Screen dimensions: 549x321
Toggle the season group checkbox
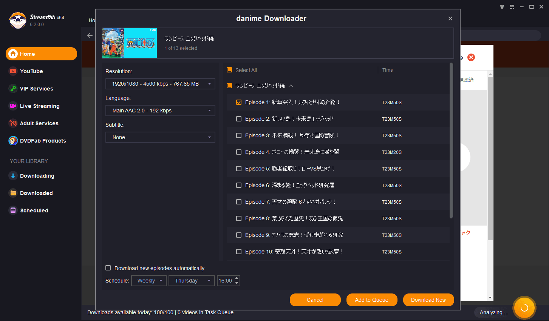pos(229,86)
